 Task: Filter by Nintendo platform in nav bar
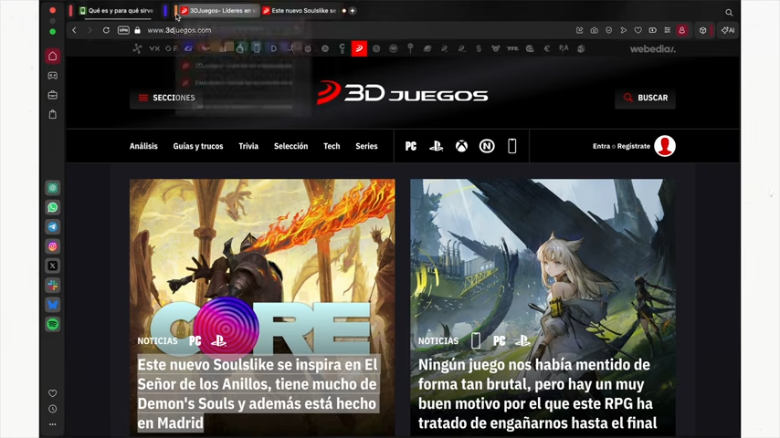[487, 146]
